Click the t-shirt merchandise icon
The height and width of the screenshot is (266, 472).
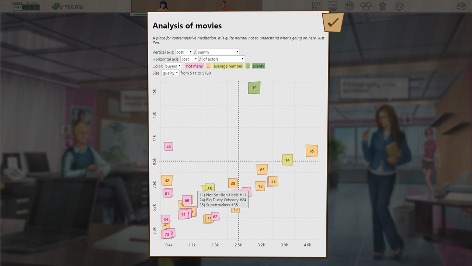tap(365, 6)
